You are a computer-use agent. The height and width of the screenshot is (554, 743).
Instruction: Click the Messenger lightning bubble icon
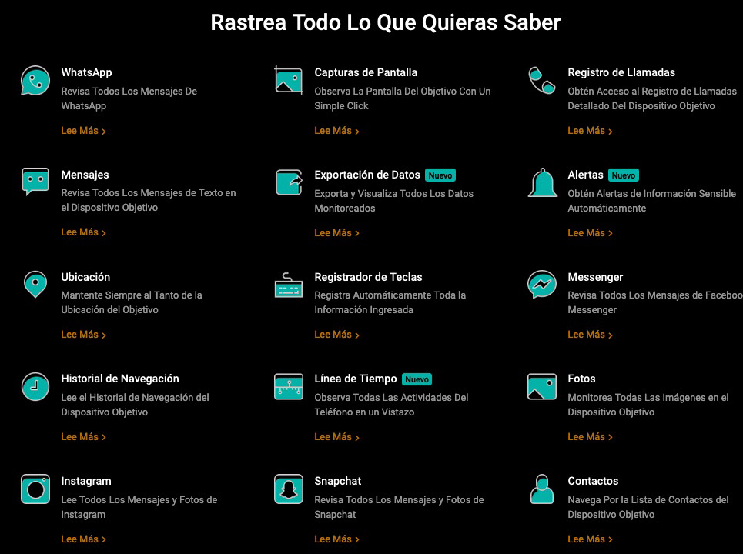point(542,285)
